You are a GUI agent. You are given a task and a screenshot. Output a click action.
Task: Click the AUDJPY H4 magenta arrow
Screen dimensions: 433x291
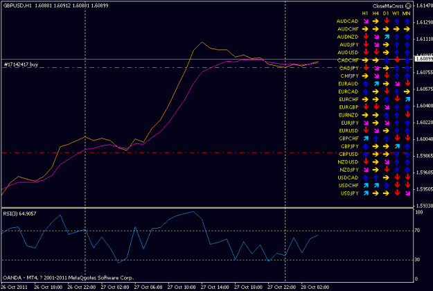[376, 45]
